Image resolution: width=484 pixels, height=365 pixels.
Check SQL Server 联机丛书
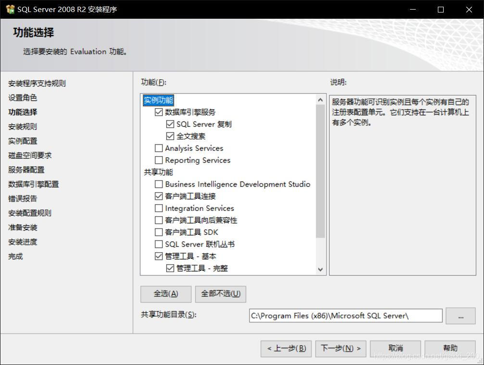click(x=159, y=244)
